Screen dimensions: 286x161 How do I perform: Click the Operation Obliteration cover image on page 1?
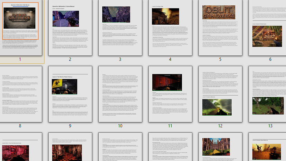20,18
